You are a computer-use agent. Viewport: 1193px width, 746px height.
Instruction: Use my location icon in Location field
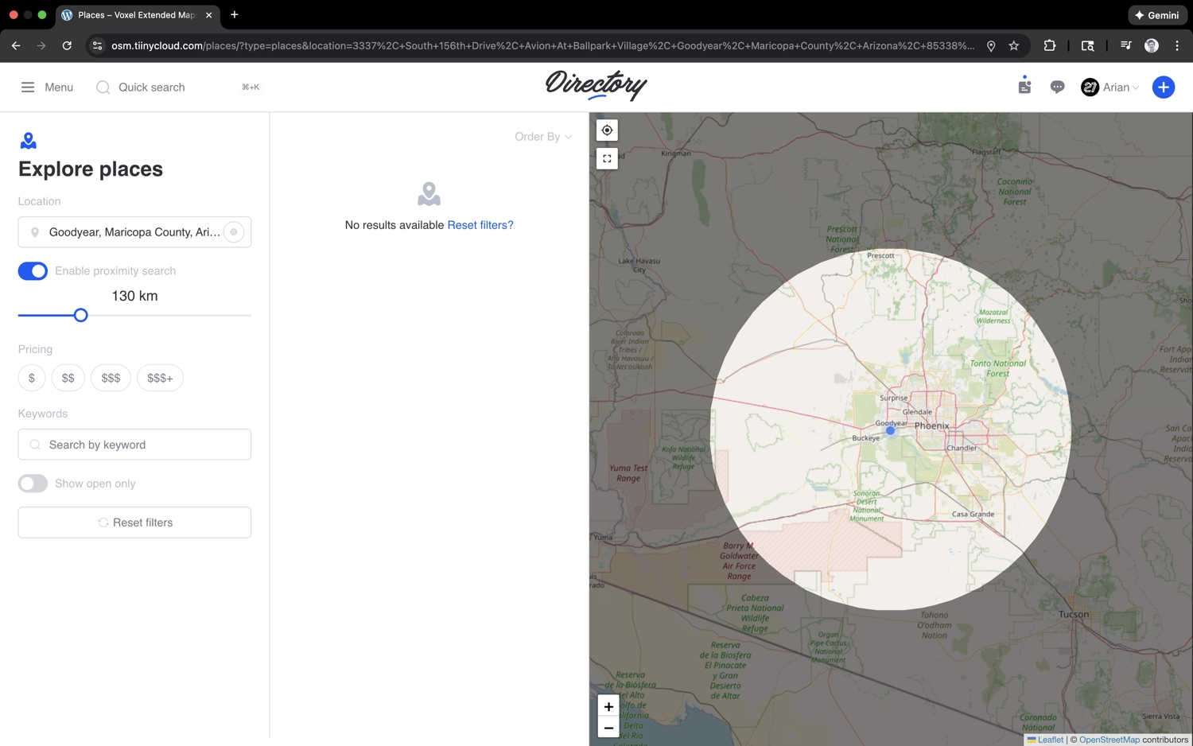coord(234,232)
